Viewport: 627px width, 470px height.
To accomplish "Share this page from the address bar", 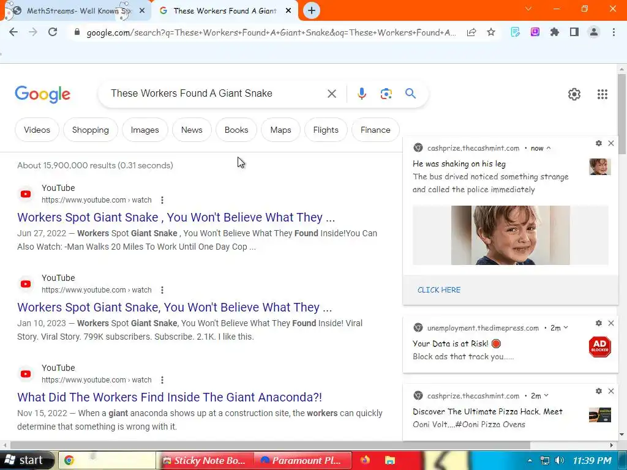I will [471, 32].
